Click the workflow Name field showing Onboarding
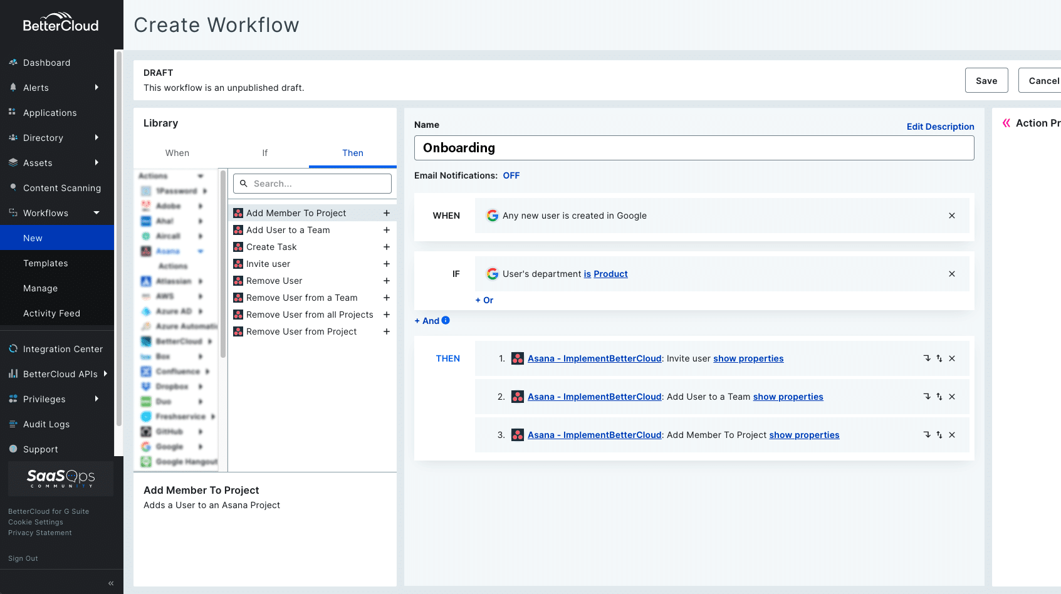 694,148
